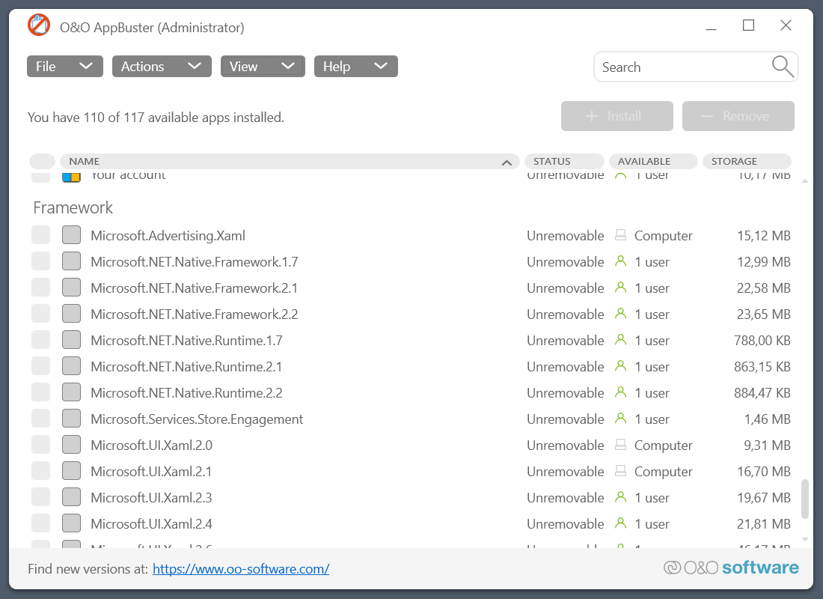The height and width of the screenshot is (599, 823).
Task: Check the Microsoft.Services.Store.Engagement checkbox
Action: tap(41, 419)
